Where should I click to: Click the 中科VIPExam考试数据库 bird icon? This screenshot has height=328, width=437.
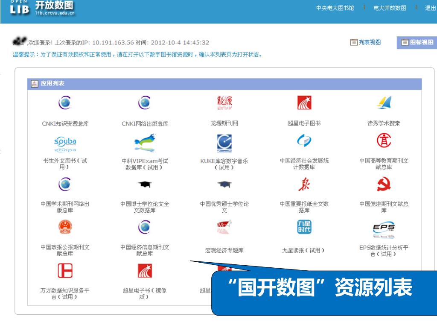click(x=145, y=143)
